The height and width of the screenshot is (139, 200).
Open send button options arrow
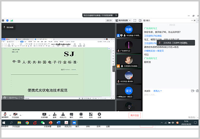click(197, 118)
